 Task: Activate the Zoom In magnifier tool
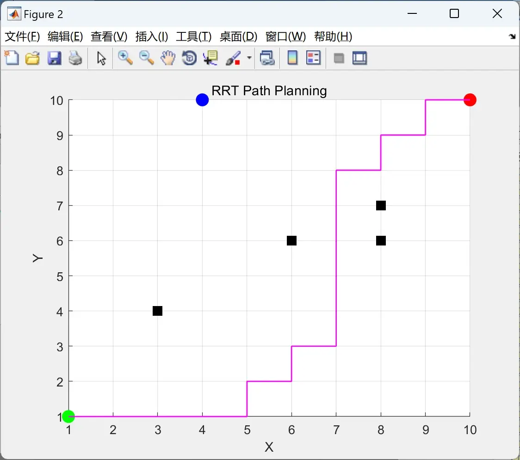click(125, 58)
